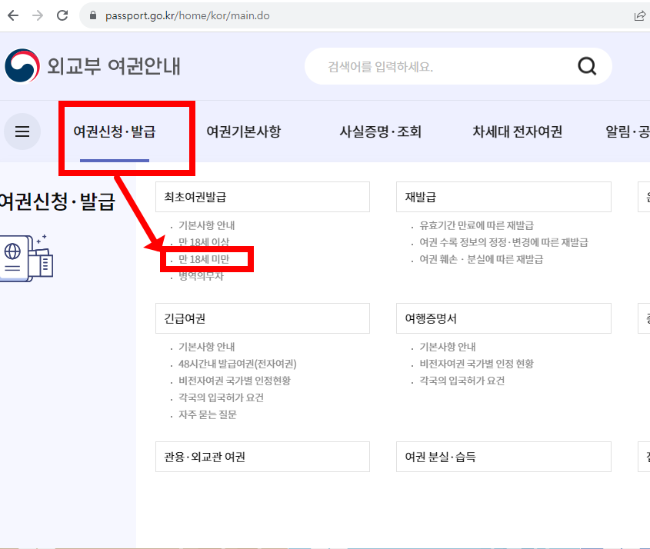This screenshot has height=549, width=650.
Task: Click the 관용·외교관 여권 box
Action: pyautogui.click(x=262, y=456)
